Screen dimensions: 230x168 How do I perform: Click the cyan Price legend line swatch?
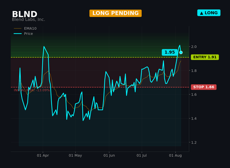click(17, 33)
